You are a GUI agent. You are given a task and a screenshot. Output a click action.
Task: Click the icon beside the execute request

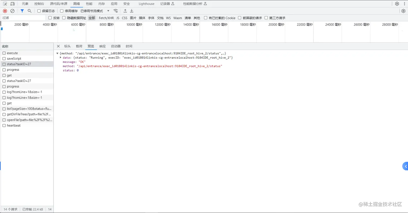click(x=4, y=53)
